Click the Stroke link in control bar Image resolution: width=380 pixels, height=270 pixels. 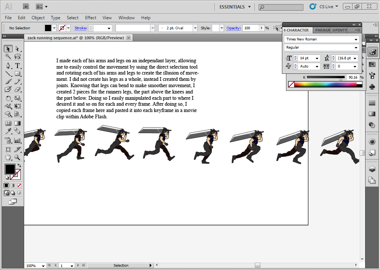coord(81,28)
